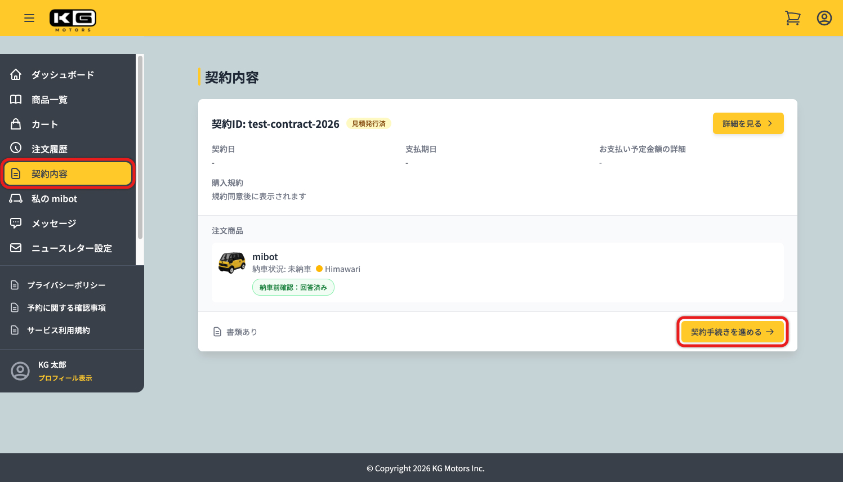Click the 契約手続きを進める button
Screen dimensions: 843x482
732,332
